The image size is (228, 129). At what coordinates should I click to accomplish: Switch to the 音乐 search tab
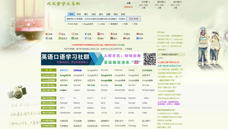coord(101,14)
